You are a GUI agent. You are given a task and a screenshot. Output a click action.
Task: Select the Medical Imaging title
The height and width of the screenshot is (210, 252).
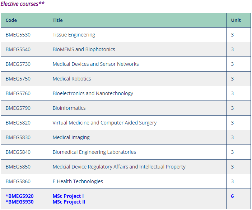71,137
